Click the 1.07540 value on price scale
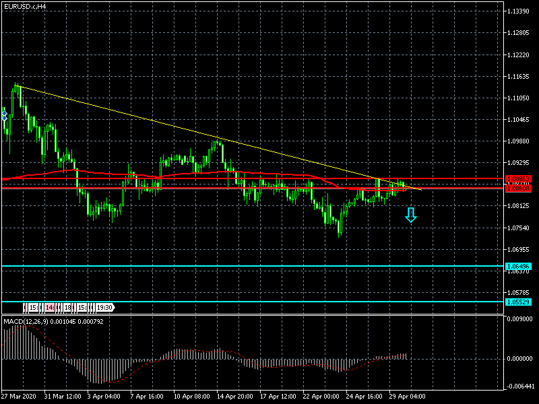 pyautogui.click(x=521, y=228)
